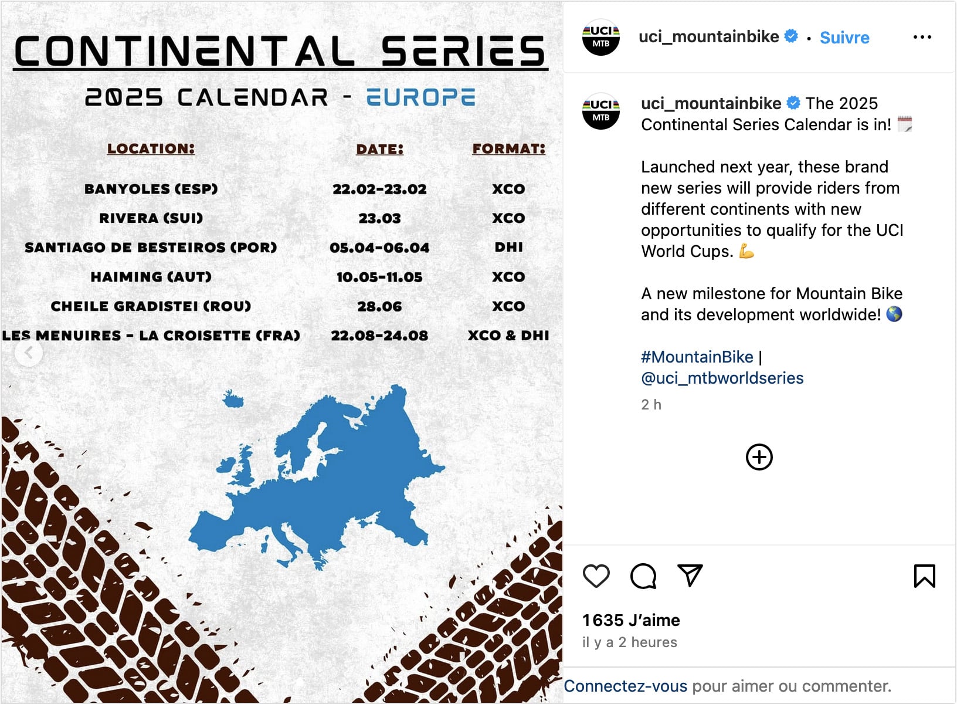Click the Connectez-vous login link
Image resolution: width=957 pixels, height=704 pixels.
pyautogui.click(x=625, y=686)
